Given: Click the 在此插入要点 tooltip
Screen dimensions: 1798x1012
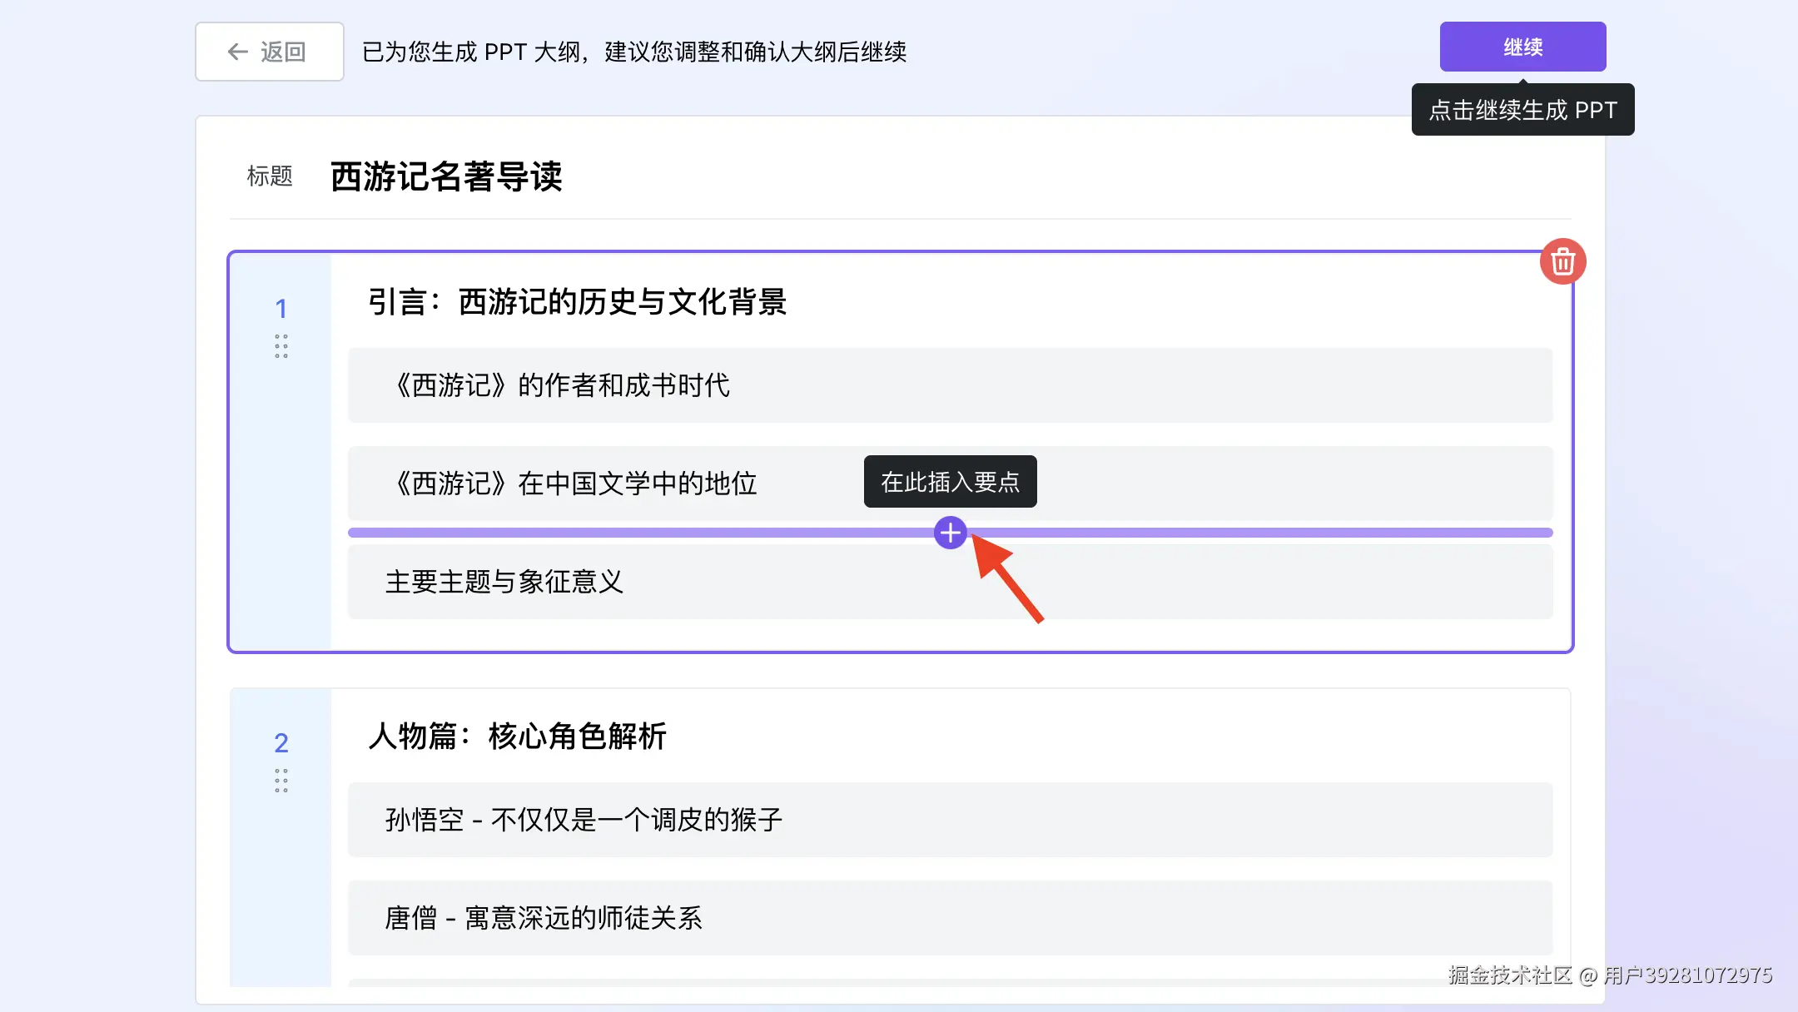Looking at the screenshot, I should (950, 482).
